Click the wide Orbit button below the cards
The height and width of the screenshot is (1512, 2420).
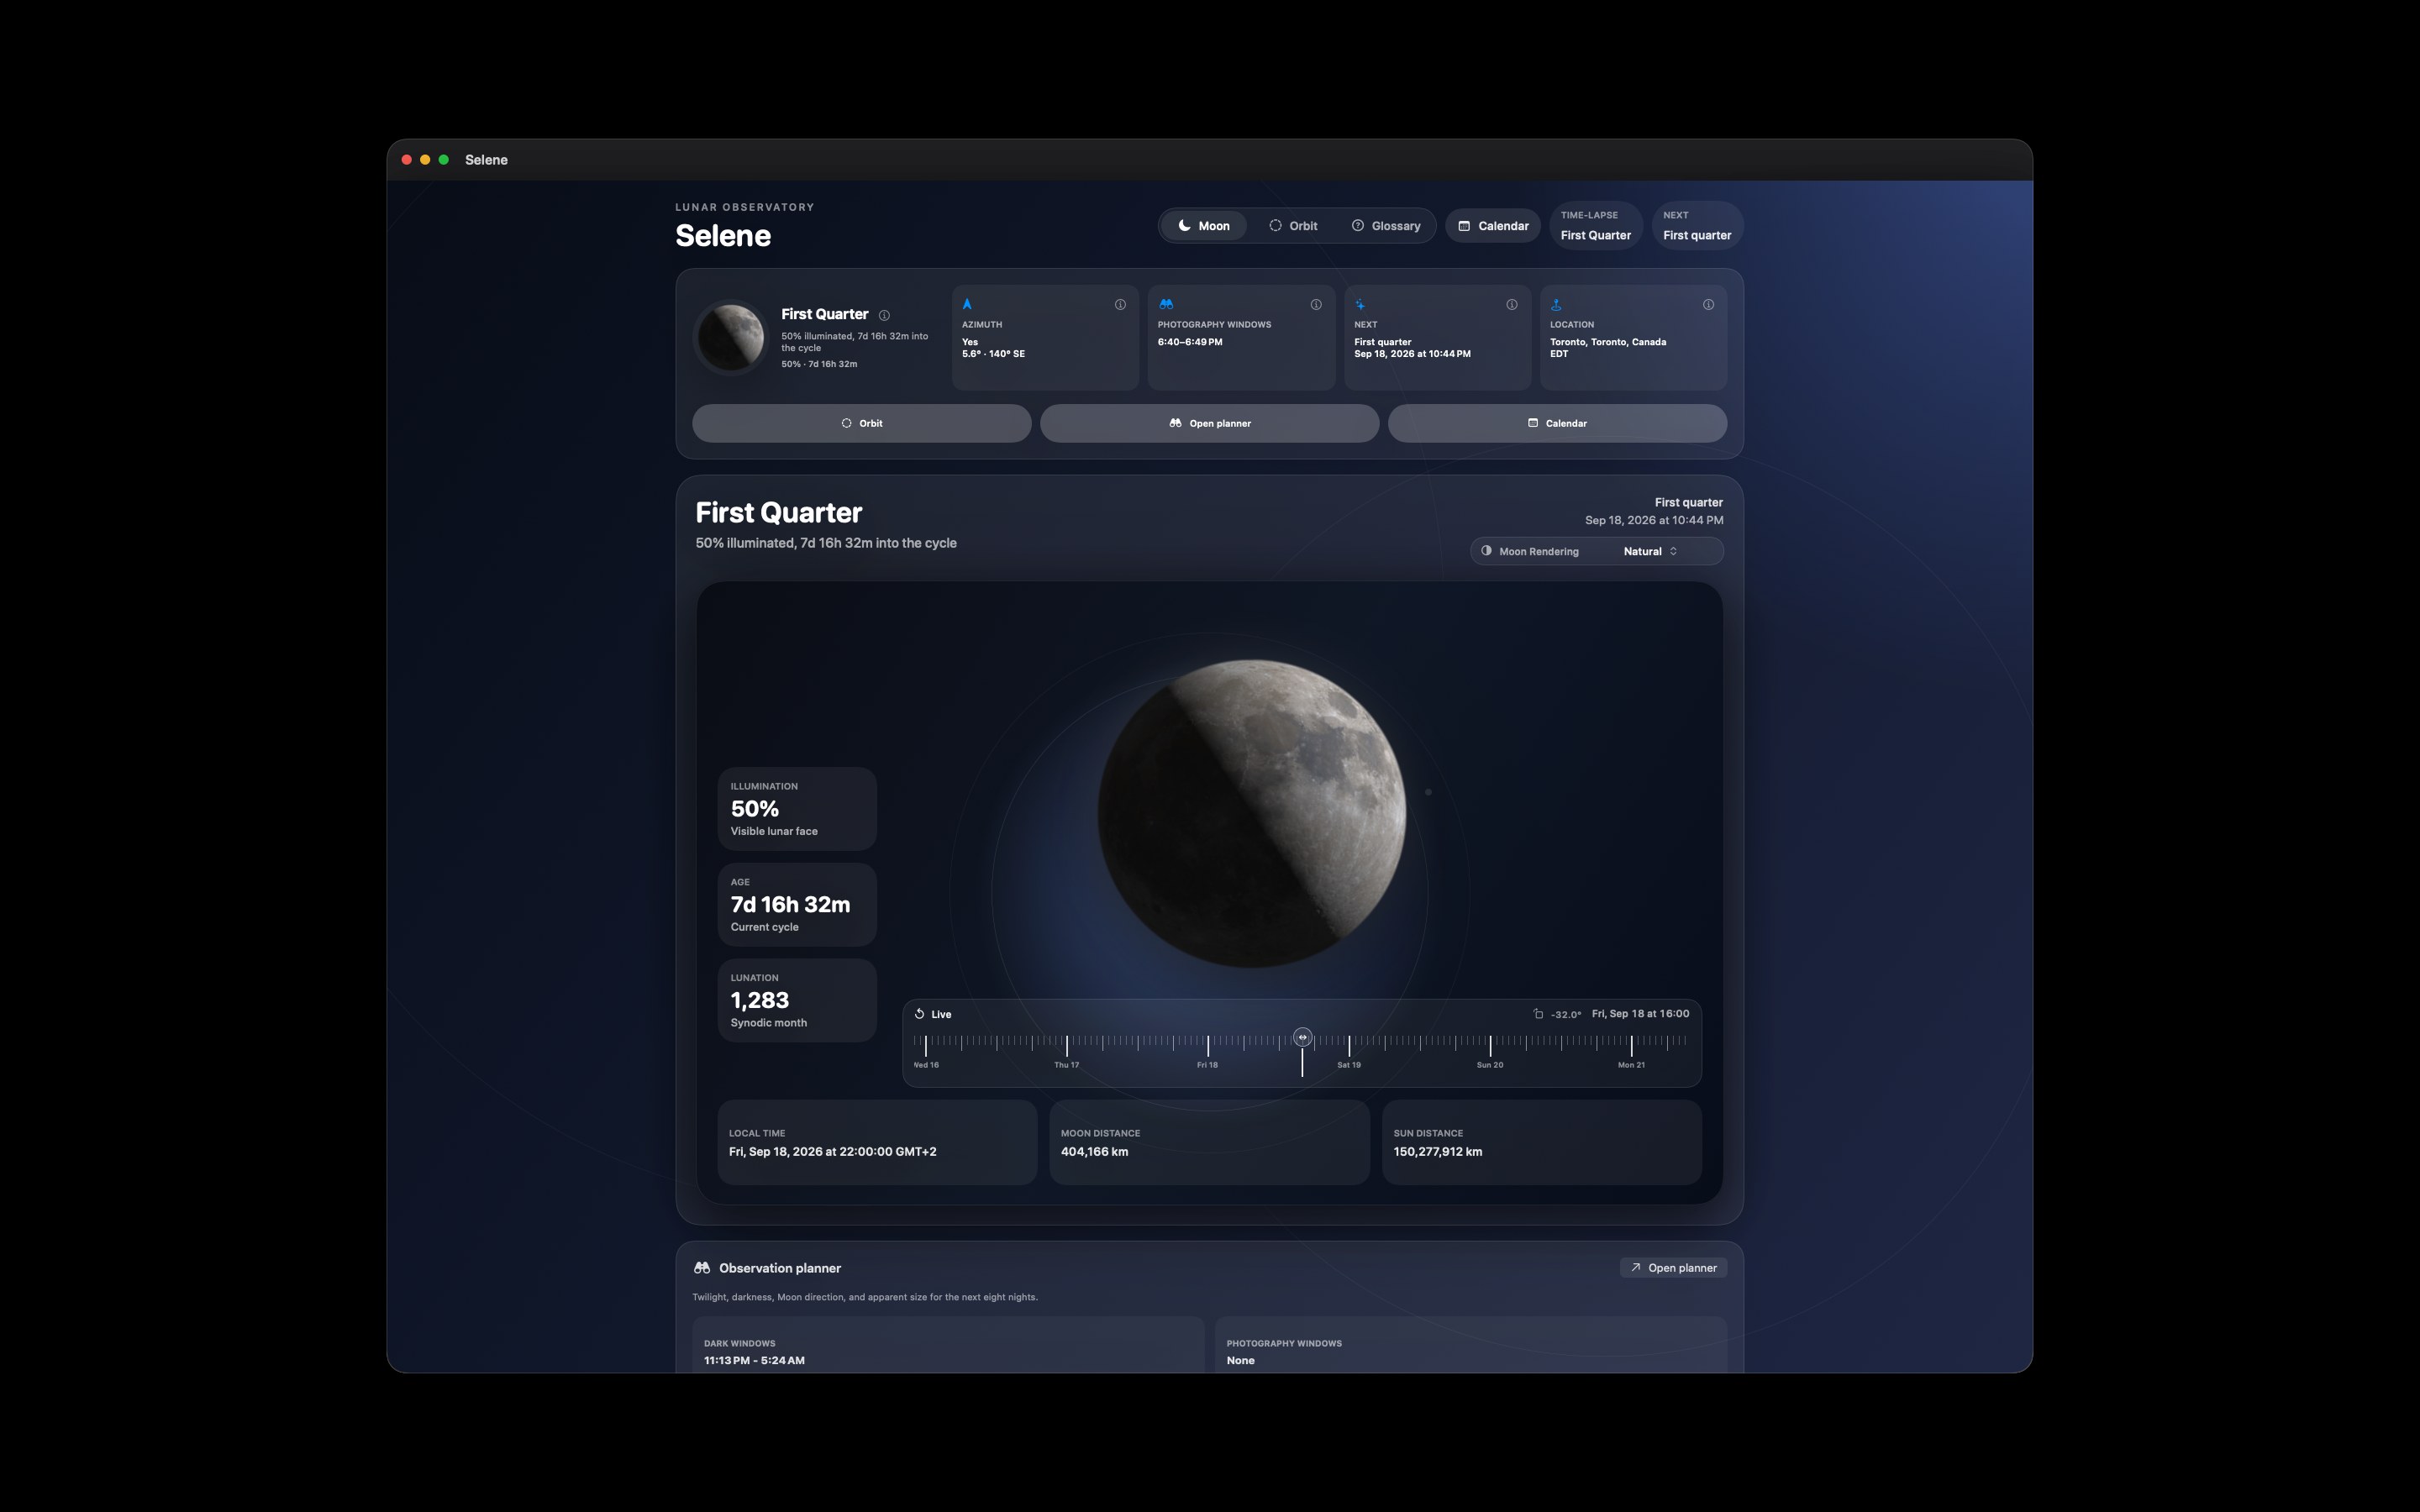(862, 423)
